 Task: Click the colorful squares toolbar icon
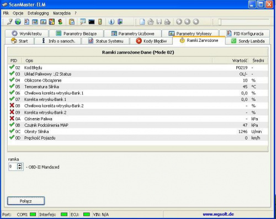[x=52, y=22]
